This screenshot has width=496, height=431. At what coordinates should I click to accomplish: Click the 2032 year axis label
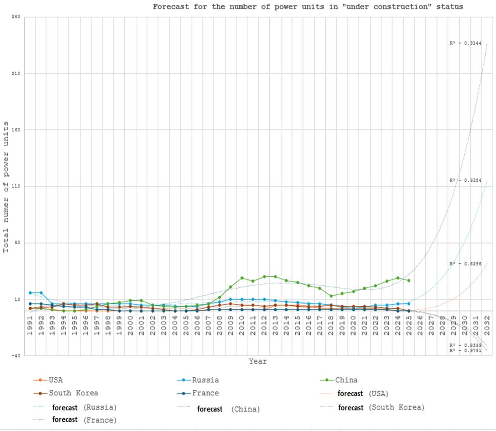(487, 326)
